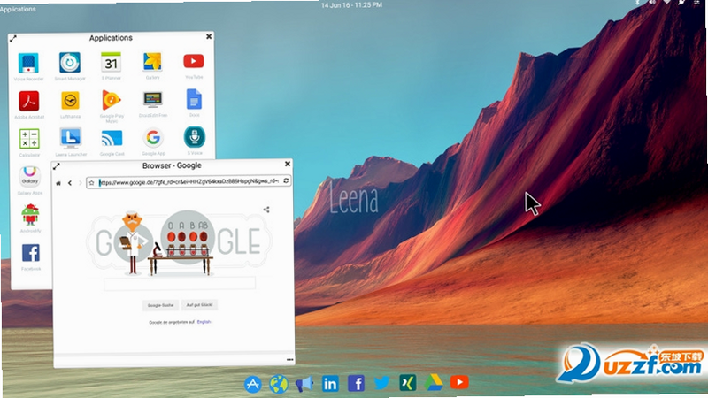This screenshot has width=708, height=398.
Task: Open the three-dot browser menu
Action: click(290, 360)
